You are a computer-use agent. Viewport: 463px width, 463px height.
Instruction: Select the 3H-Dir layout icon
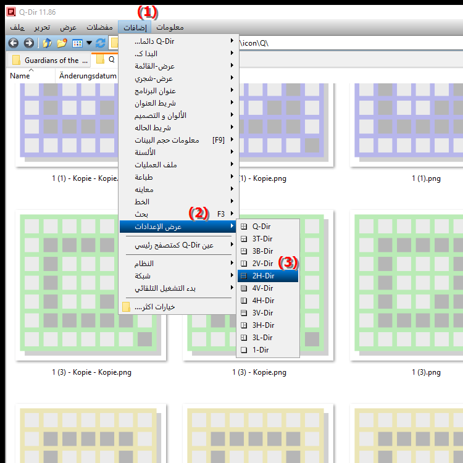click(x=244, y=325)
